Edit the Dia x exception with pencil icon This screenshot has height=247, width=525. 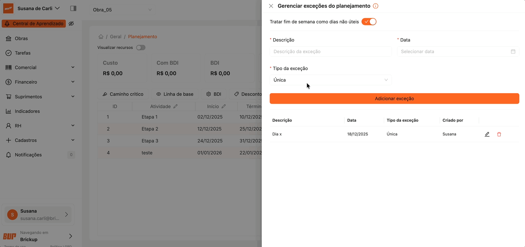coord(487,134)
